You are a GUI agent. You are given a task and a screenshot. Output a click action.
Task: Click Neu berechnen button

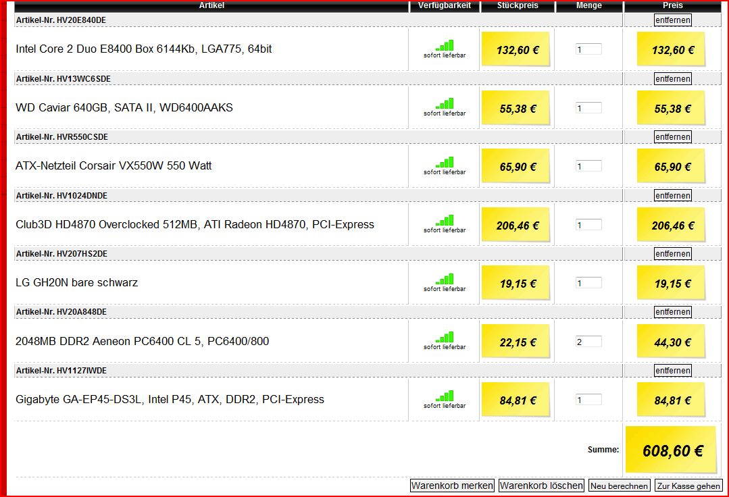click(619, 486)
